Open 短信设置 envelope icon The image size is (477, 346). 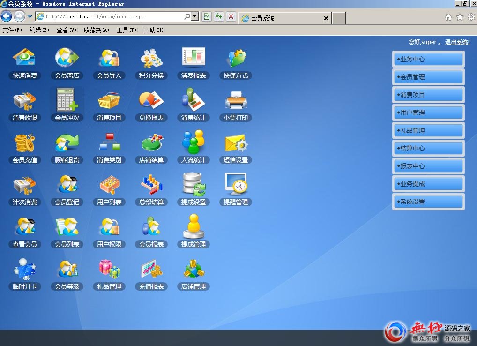[x=236, y=148]
